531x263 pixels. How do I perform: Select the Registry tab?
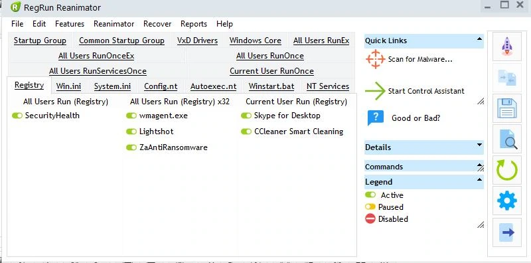29,85
